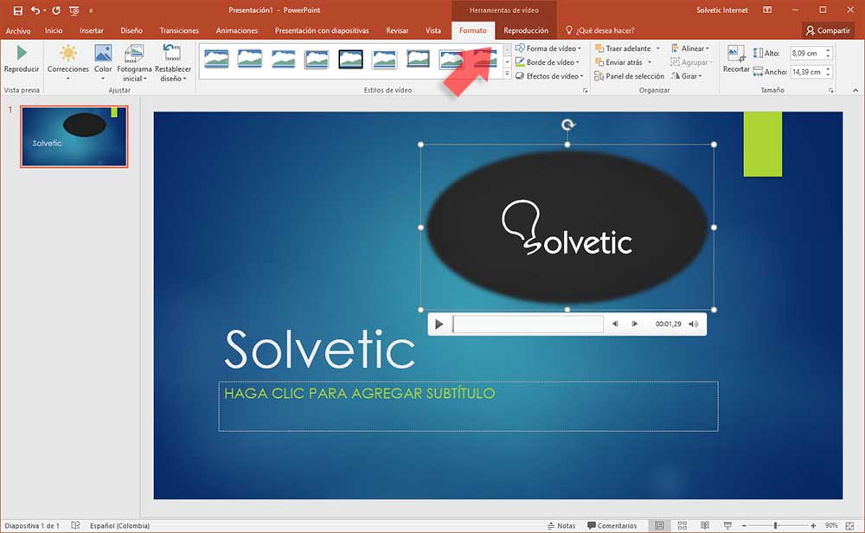Screen dimensions: 865x533
Task: Apply the black-framed fifth video style
Action: point(351,59)
